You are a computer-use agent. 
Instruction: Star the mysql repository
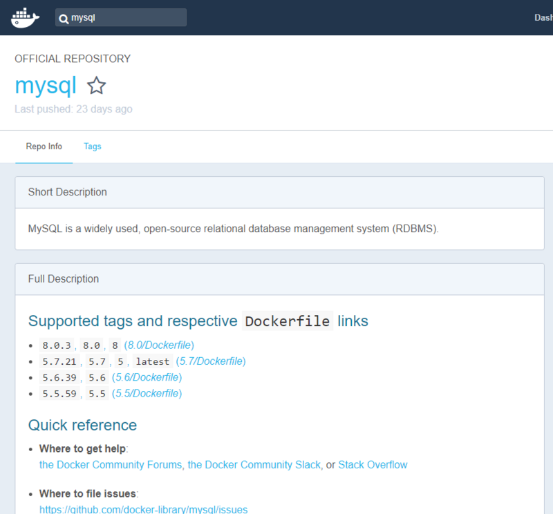pyautogui.click(x=96, y=86)
